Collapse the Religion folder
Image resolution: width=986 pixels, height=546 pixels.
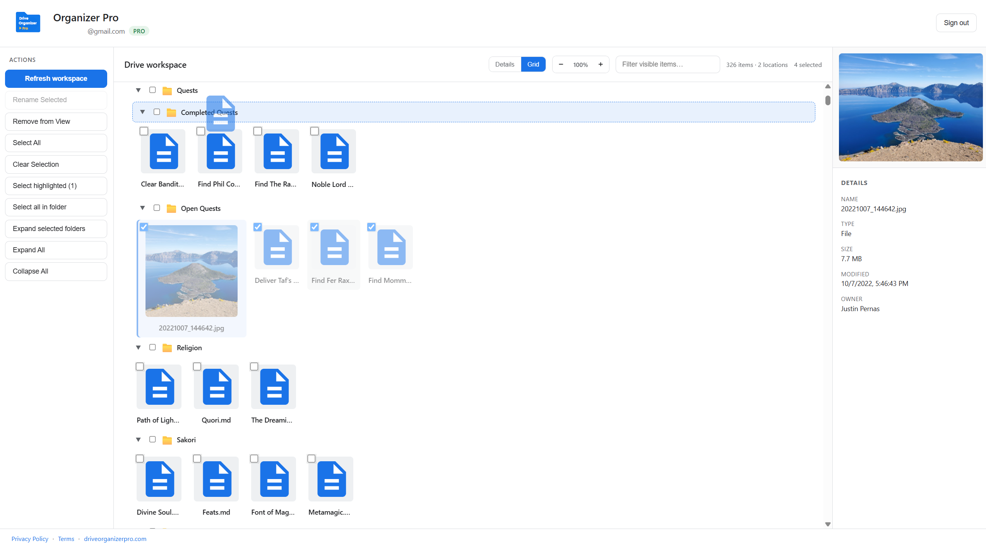138,347
